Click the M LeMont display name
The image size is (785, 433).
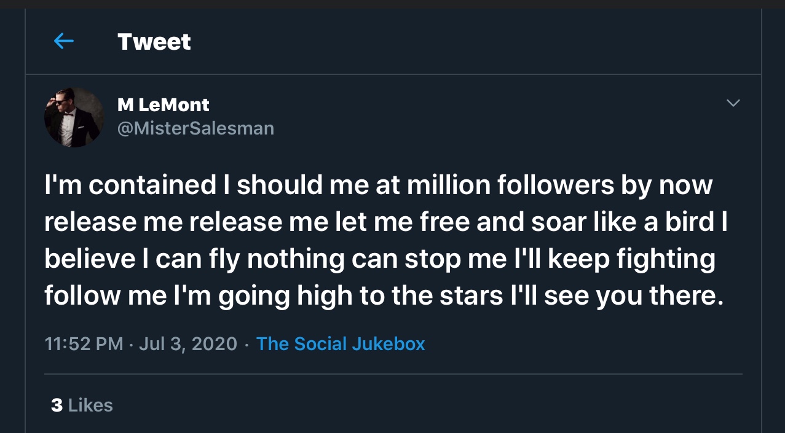coord(163,105)
